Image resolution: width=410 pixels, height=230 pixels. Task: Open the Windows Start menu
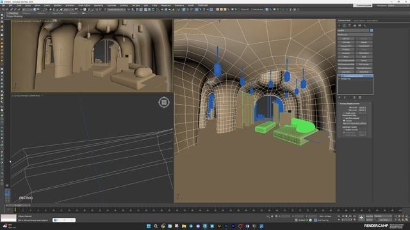149,226
